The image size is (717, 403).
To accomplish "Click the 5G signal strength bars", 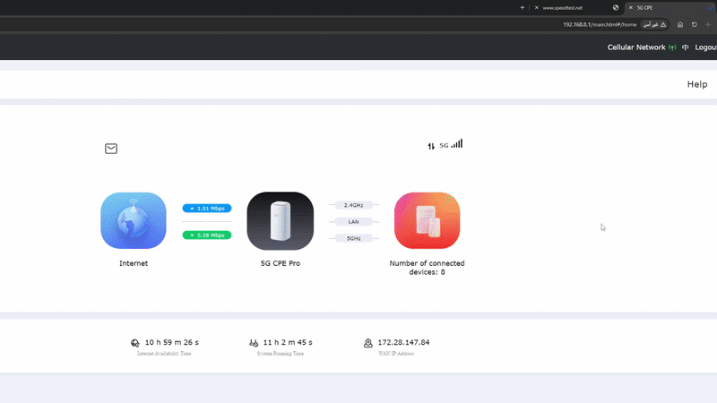I will tap(457, 144).
